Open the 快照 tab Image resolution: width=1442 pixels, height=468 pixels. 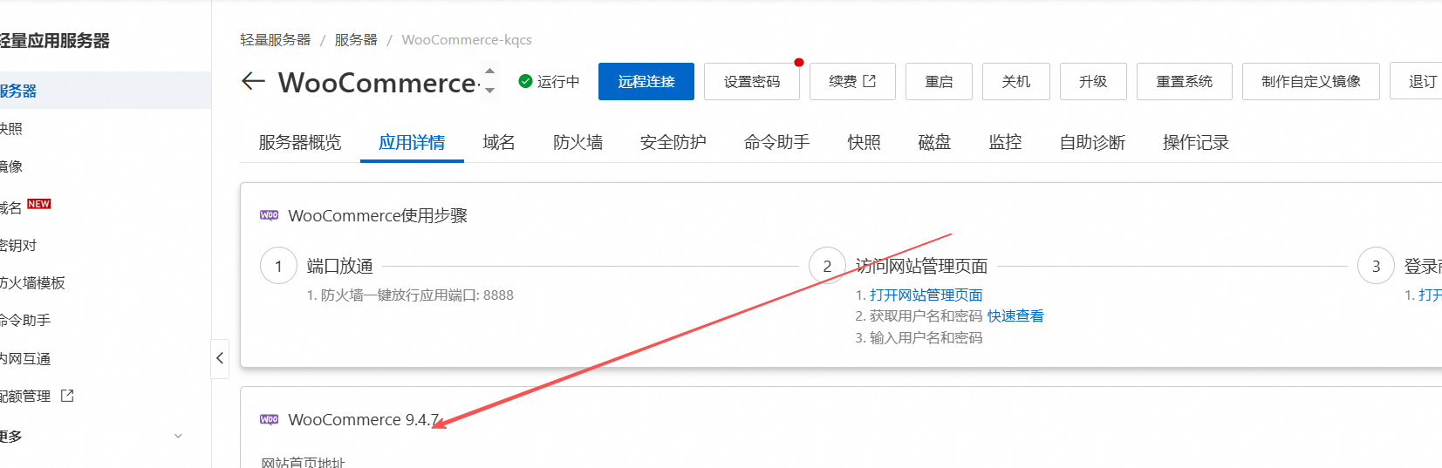[865, 142]
